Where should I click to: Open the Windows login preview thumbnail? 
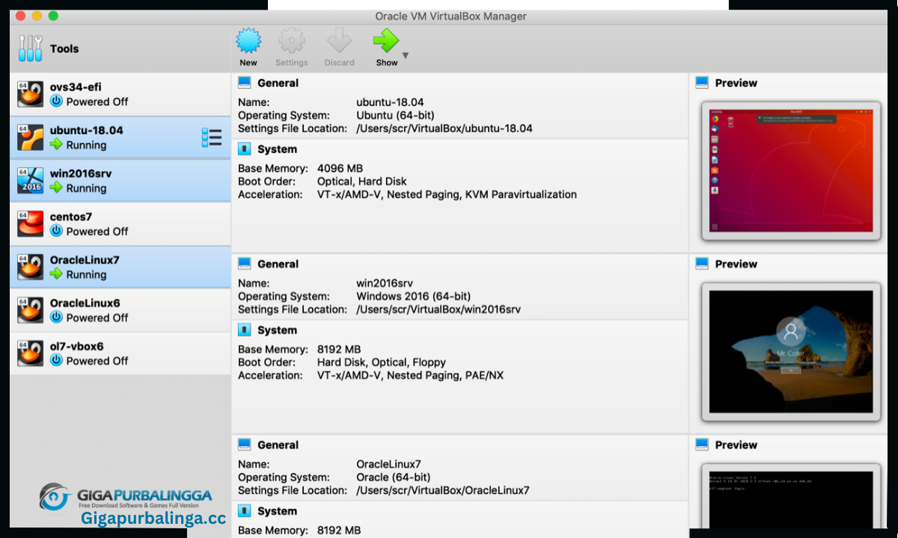pos(791,352)
